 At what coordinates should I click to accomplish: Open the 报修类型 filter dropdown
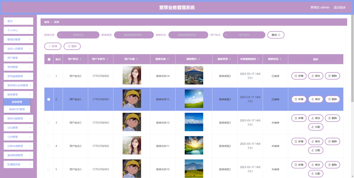click(134, 35)
